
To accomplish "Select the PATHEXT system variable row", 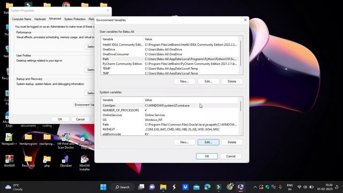I will click(x=170, y=130).
